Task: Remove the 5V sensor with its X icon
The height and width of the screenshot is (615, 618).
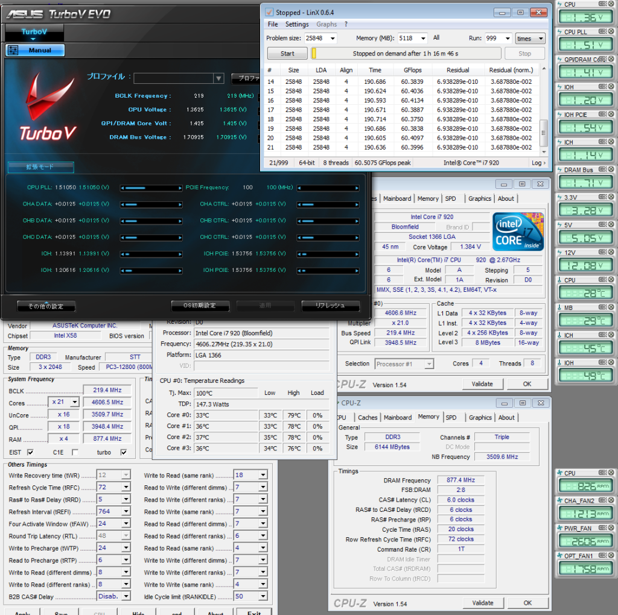Action: click(x=611, y=224)
